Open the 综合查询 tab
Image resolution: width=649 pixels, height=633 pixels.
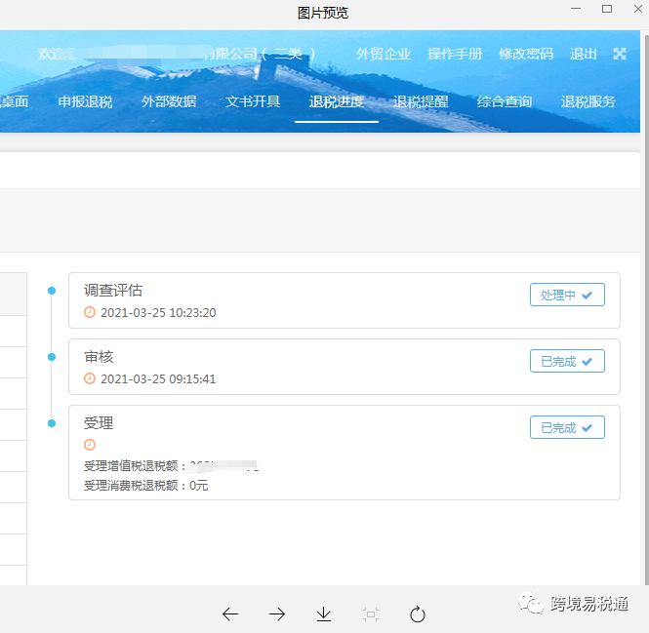pyautogui.click(x=505, y=101)
